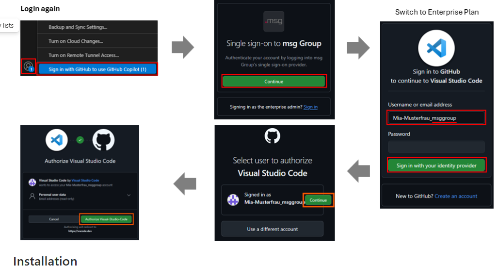The height and width of the screenshot is (266, 498).
Task: Click the app avatar beside Visual Studio Code by
Action: 32,182
